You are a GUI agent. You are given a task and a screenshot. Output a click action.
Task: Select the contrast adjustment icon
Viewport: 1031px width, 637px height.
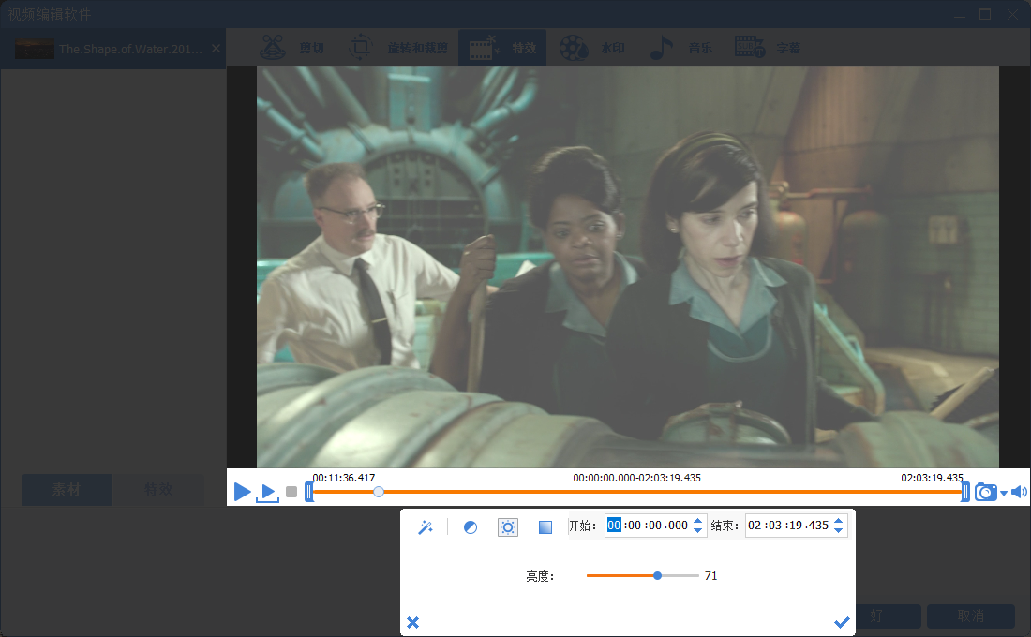tap(471, 527)
